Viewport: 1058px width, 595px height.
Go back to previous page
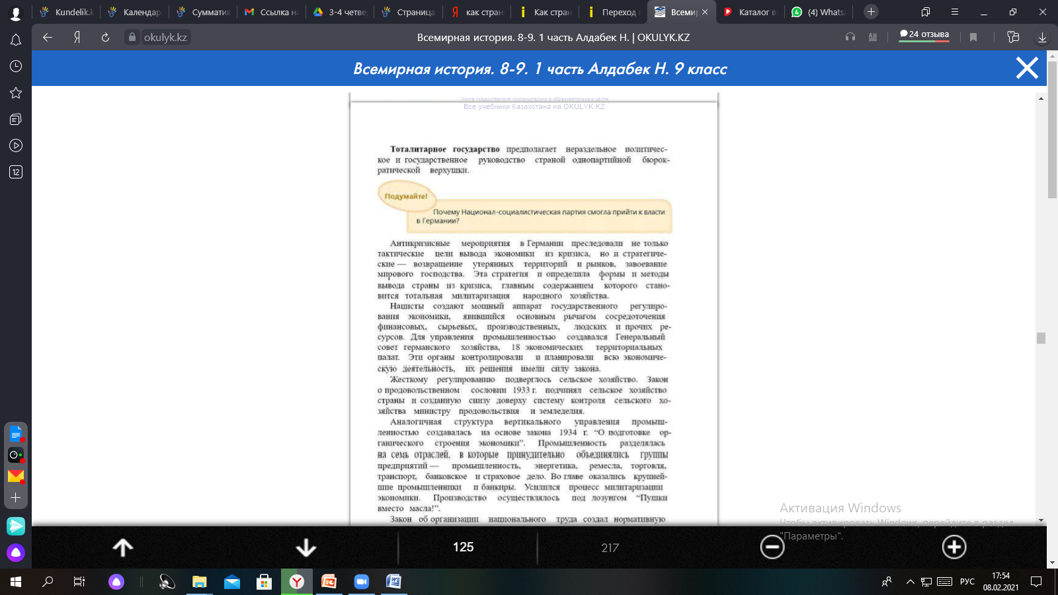[48, 38]
